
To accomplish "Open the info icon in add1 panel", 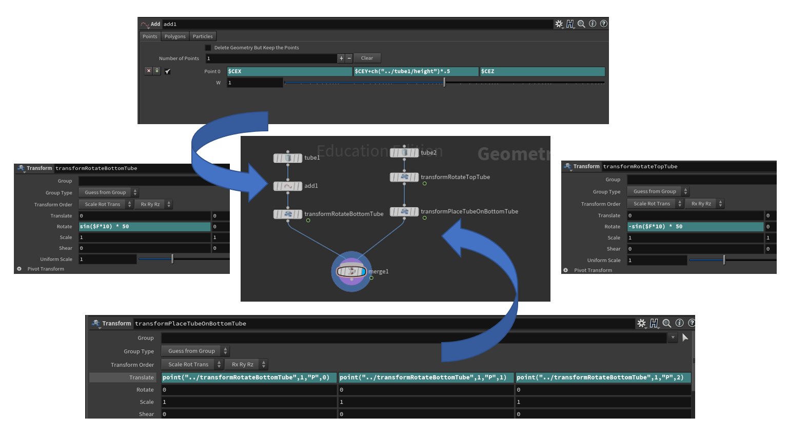I will pyautogui.click(x=593, y=24).
